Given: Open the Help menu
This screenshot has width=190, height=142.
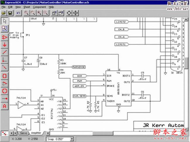Looking at the screenshot, I should click(x=51, y=7).
